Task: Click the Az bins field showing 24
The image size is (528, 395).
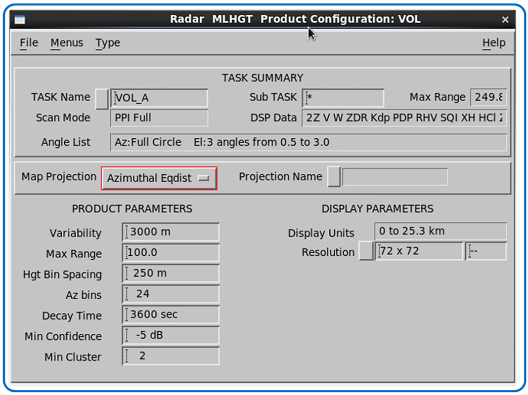Action: click(171, 294)
